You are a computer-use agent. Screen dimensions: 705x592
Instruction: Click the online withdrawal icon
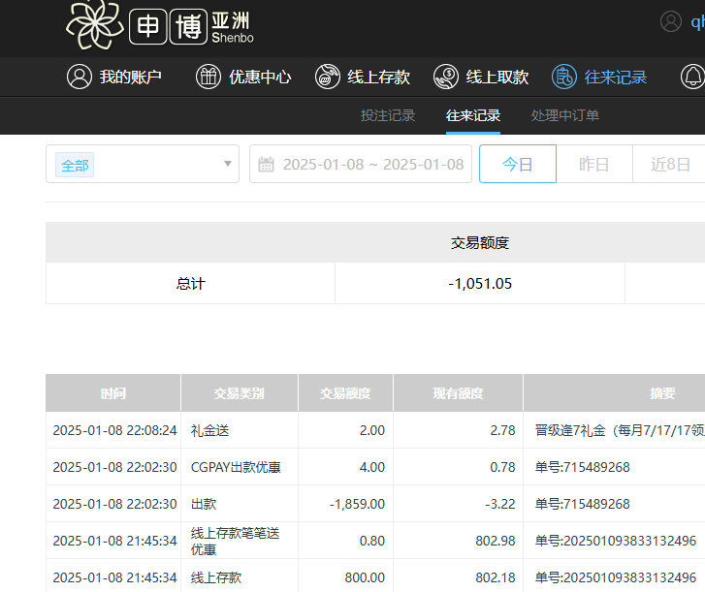[x=446, y=77]
